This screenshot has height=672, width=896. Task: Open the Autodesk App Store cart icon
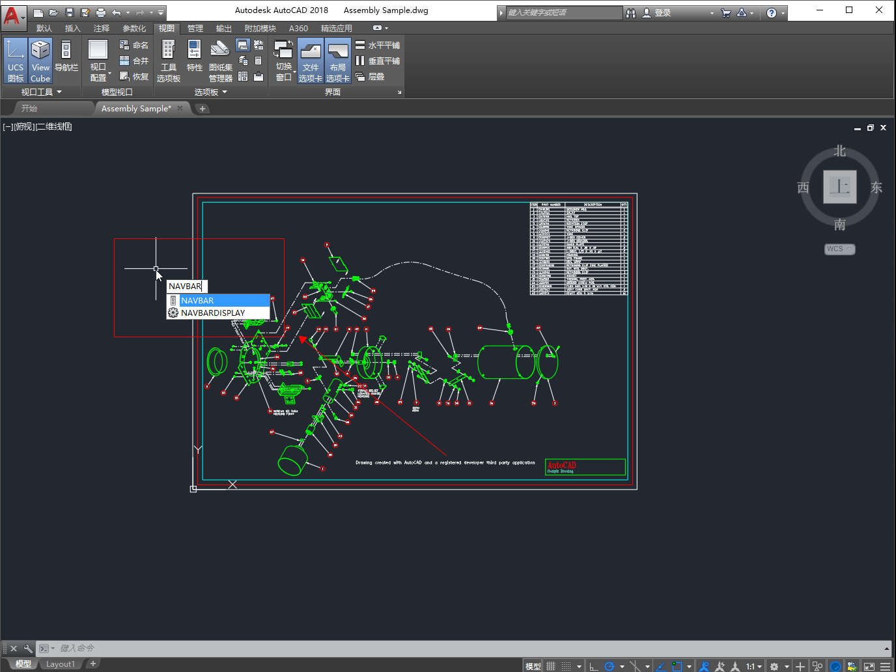click(726, 12)
